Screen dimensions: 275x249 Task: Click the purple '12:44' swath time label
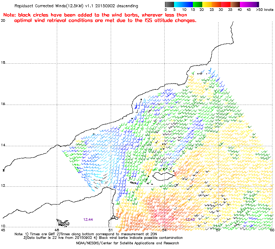[88, 220]
